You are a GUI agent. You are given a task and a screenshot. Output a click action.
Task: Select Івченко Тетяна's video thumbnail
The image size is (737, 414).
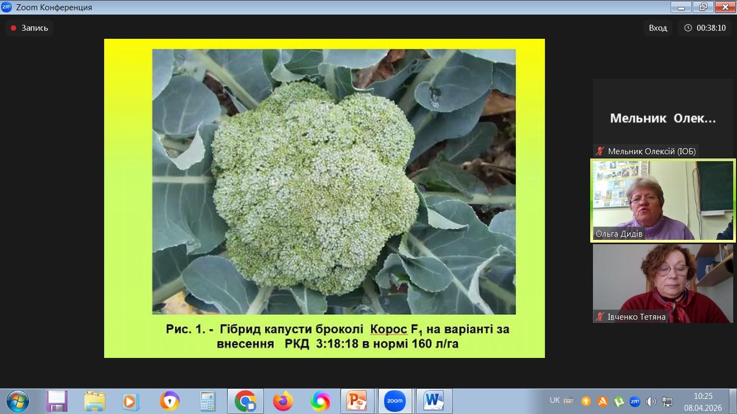(663, 284)
